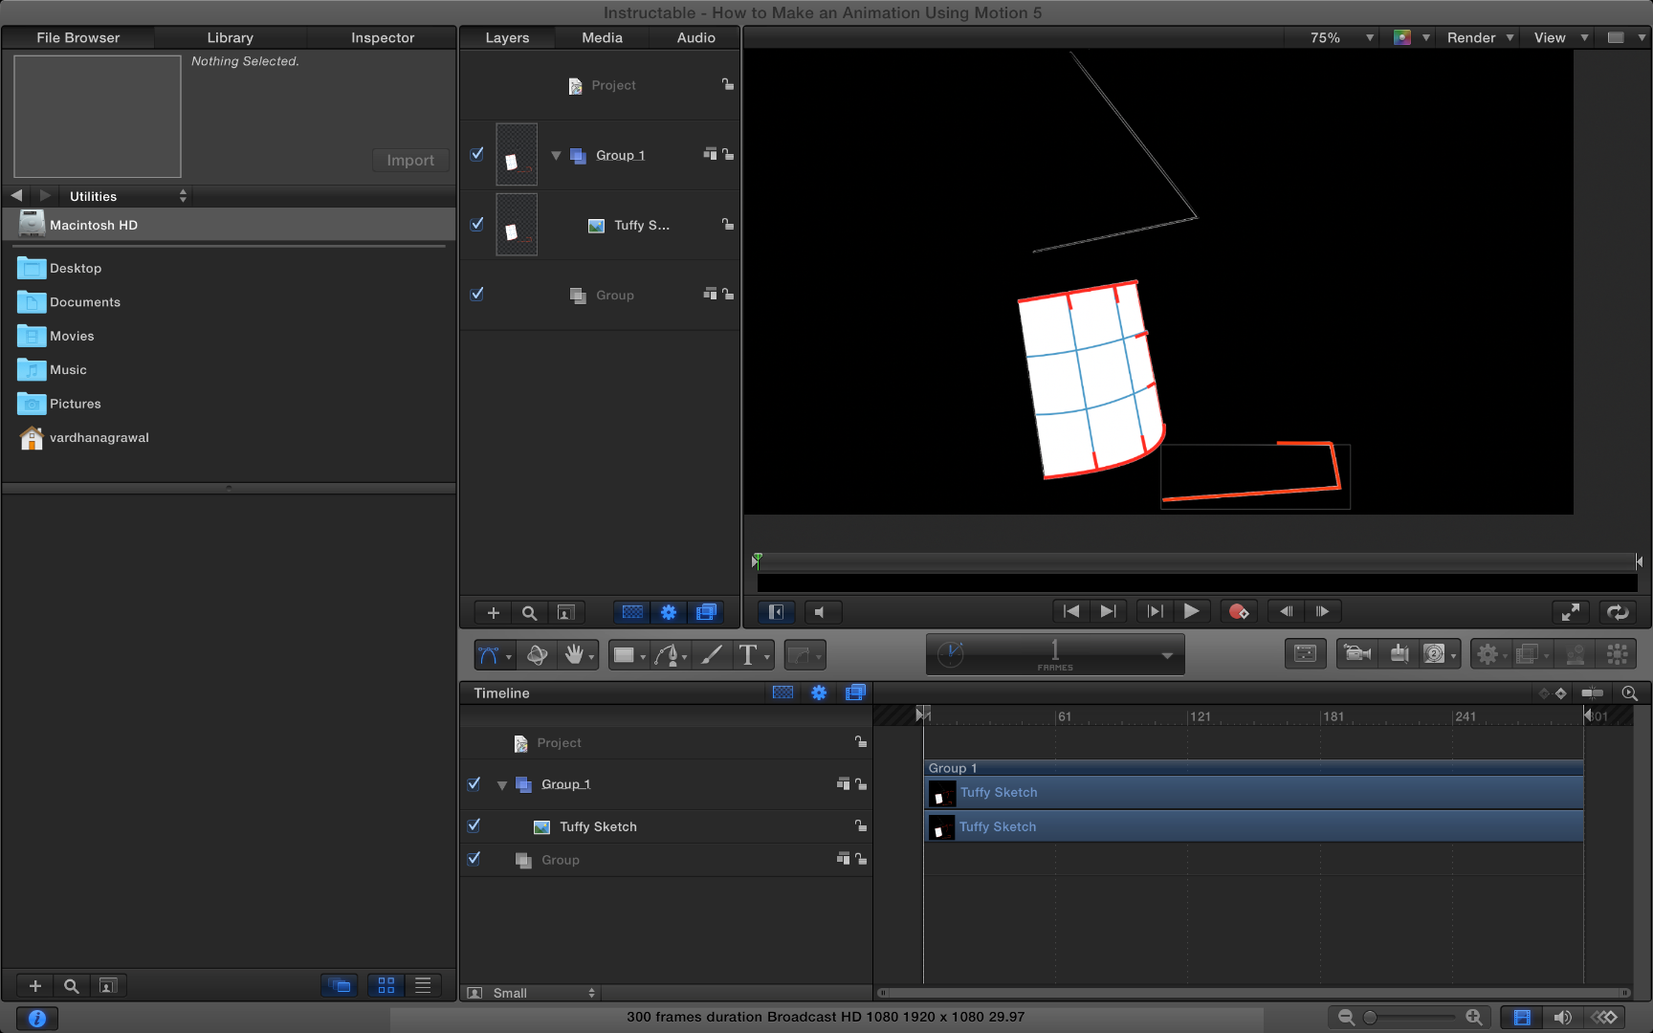Select the Paint Stroke tool
The width and height of the screenshot is (1653, 1033).
[711, 655]
